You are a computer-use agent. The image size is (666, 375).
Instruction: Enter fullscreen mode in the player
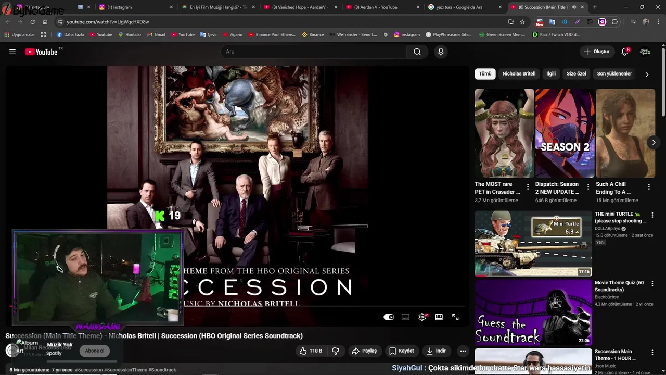coord(455,317)
